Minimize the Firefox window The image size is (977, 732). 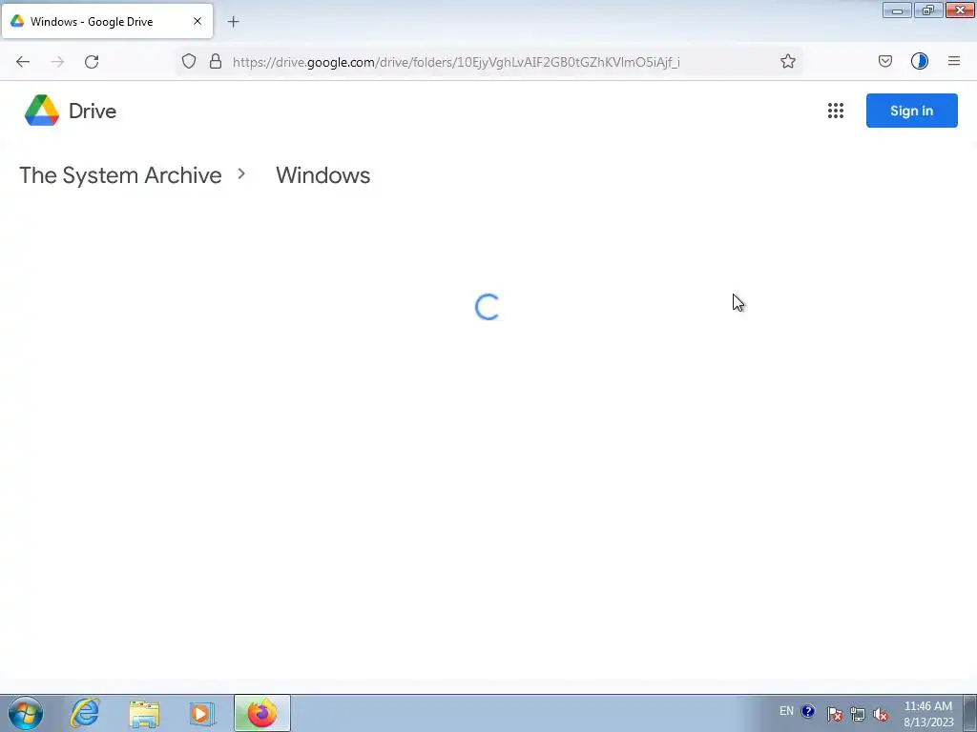[x=897, y=10]
